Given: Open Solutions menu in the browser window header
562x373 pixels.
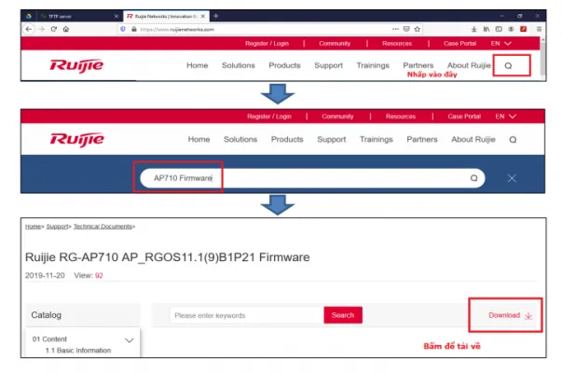Looking at the screenshot, I should click(x=239, y=65).
